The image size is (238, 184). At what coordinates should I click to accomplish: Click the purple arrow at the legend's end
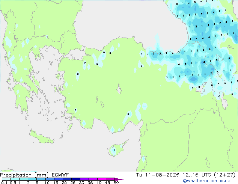point(119,179)
